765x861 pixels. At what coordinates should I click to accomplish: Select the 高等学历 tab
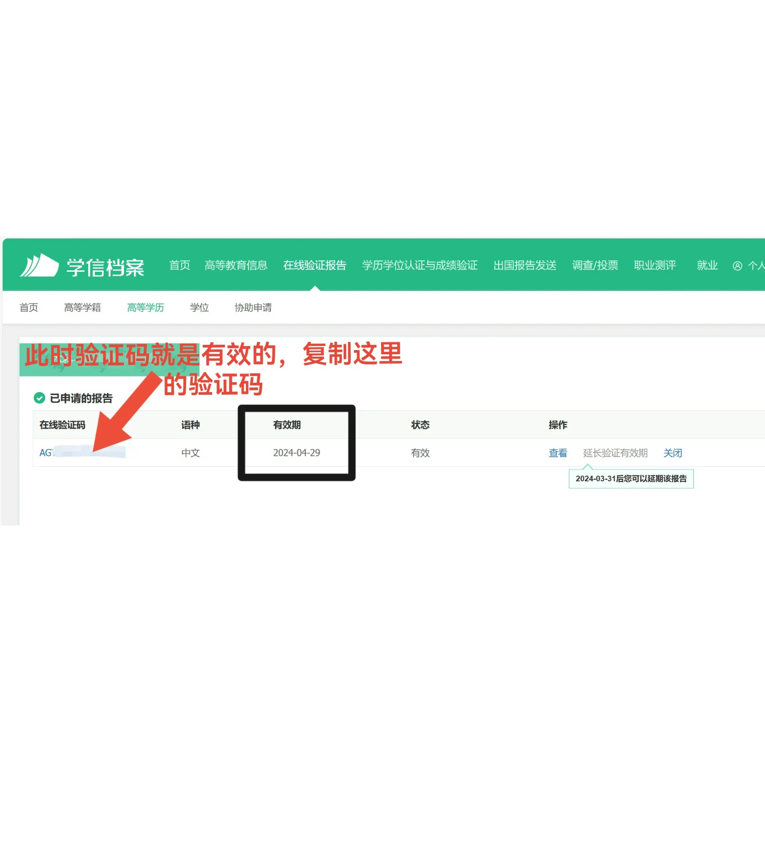coord(145,308)
